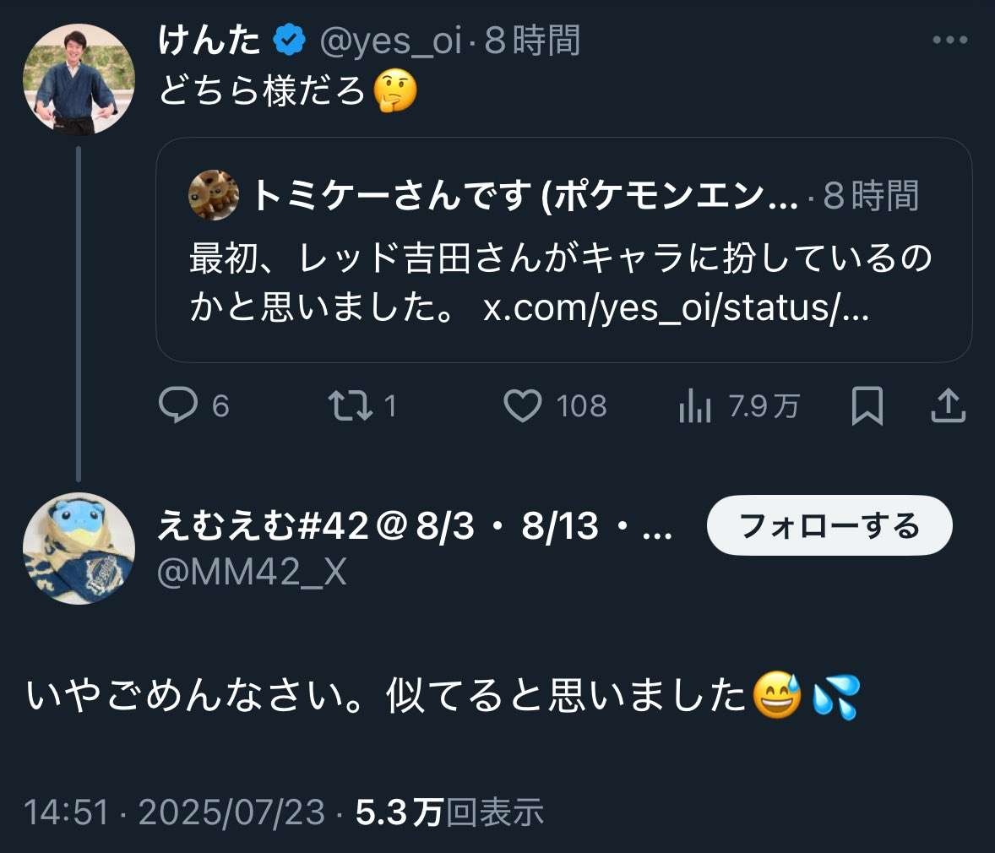Click the @MM42_X handle

[x=252, y=573]
